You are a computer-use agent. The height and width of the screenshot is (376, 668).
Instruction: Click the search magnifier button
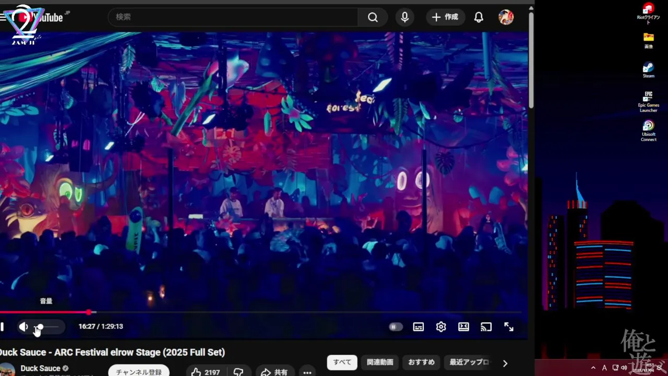tap(373, 17)
